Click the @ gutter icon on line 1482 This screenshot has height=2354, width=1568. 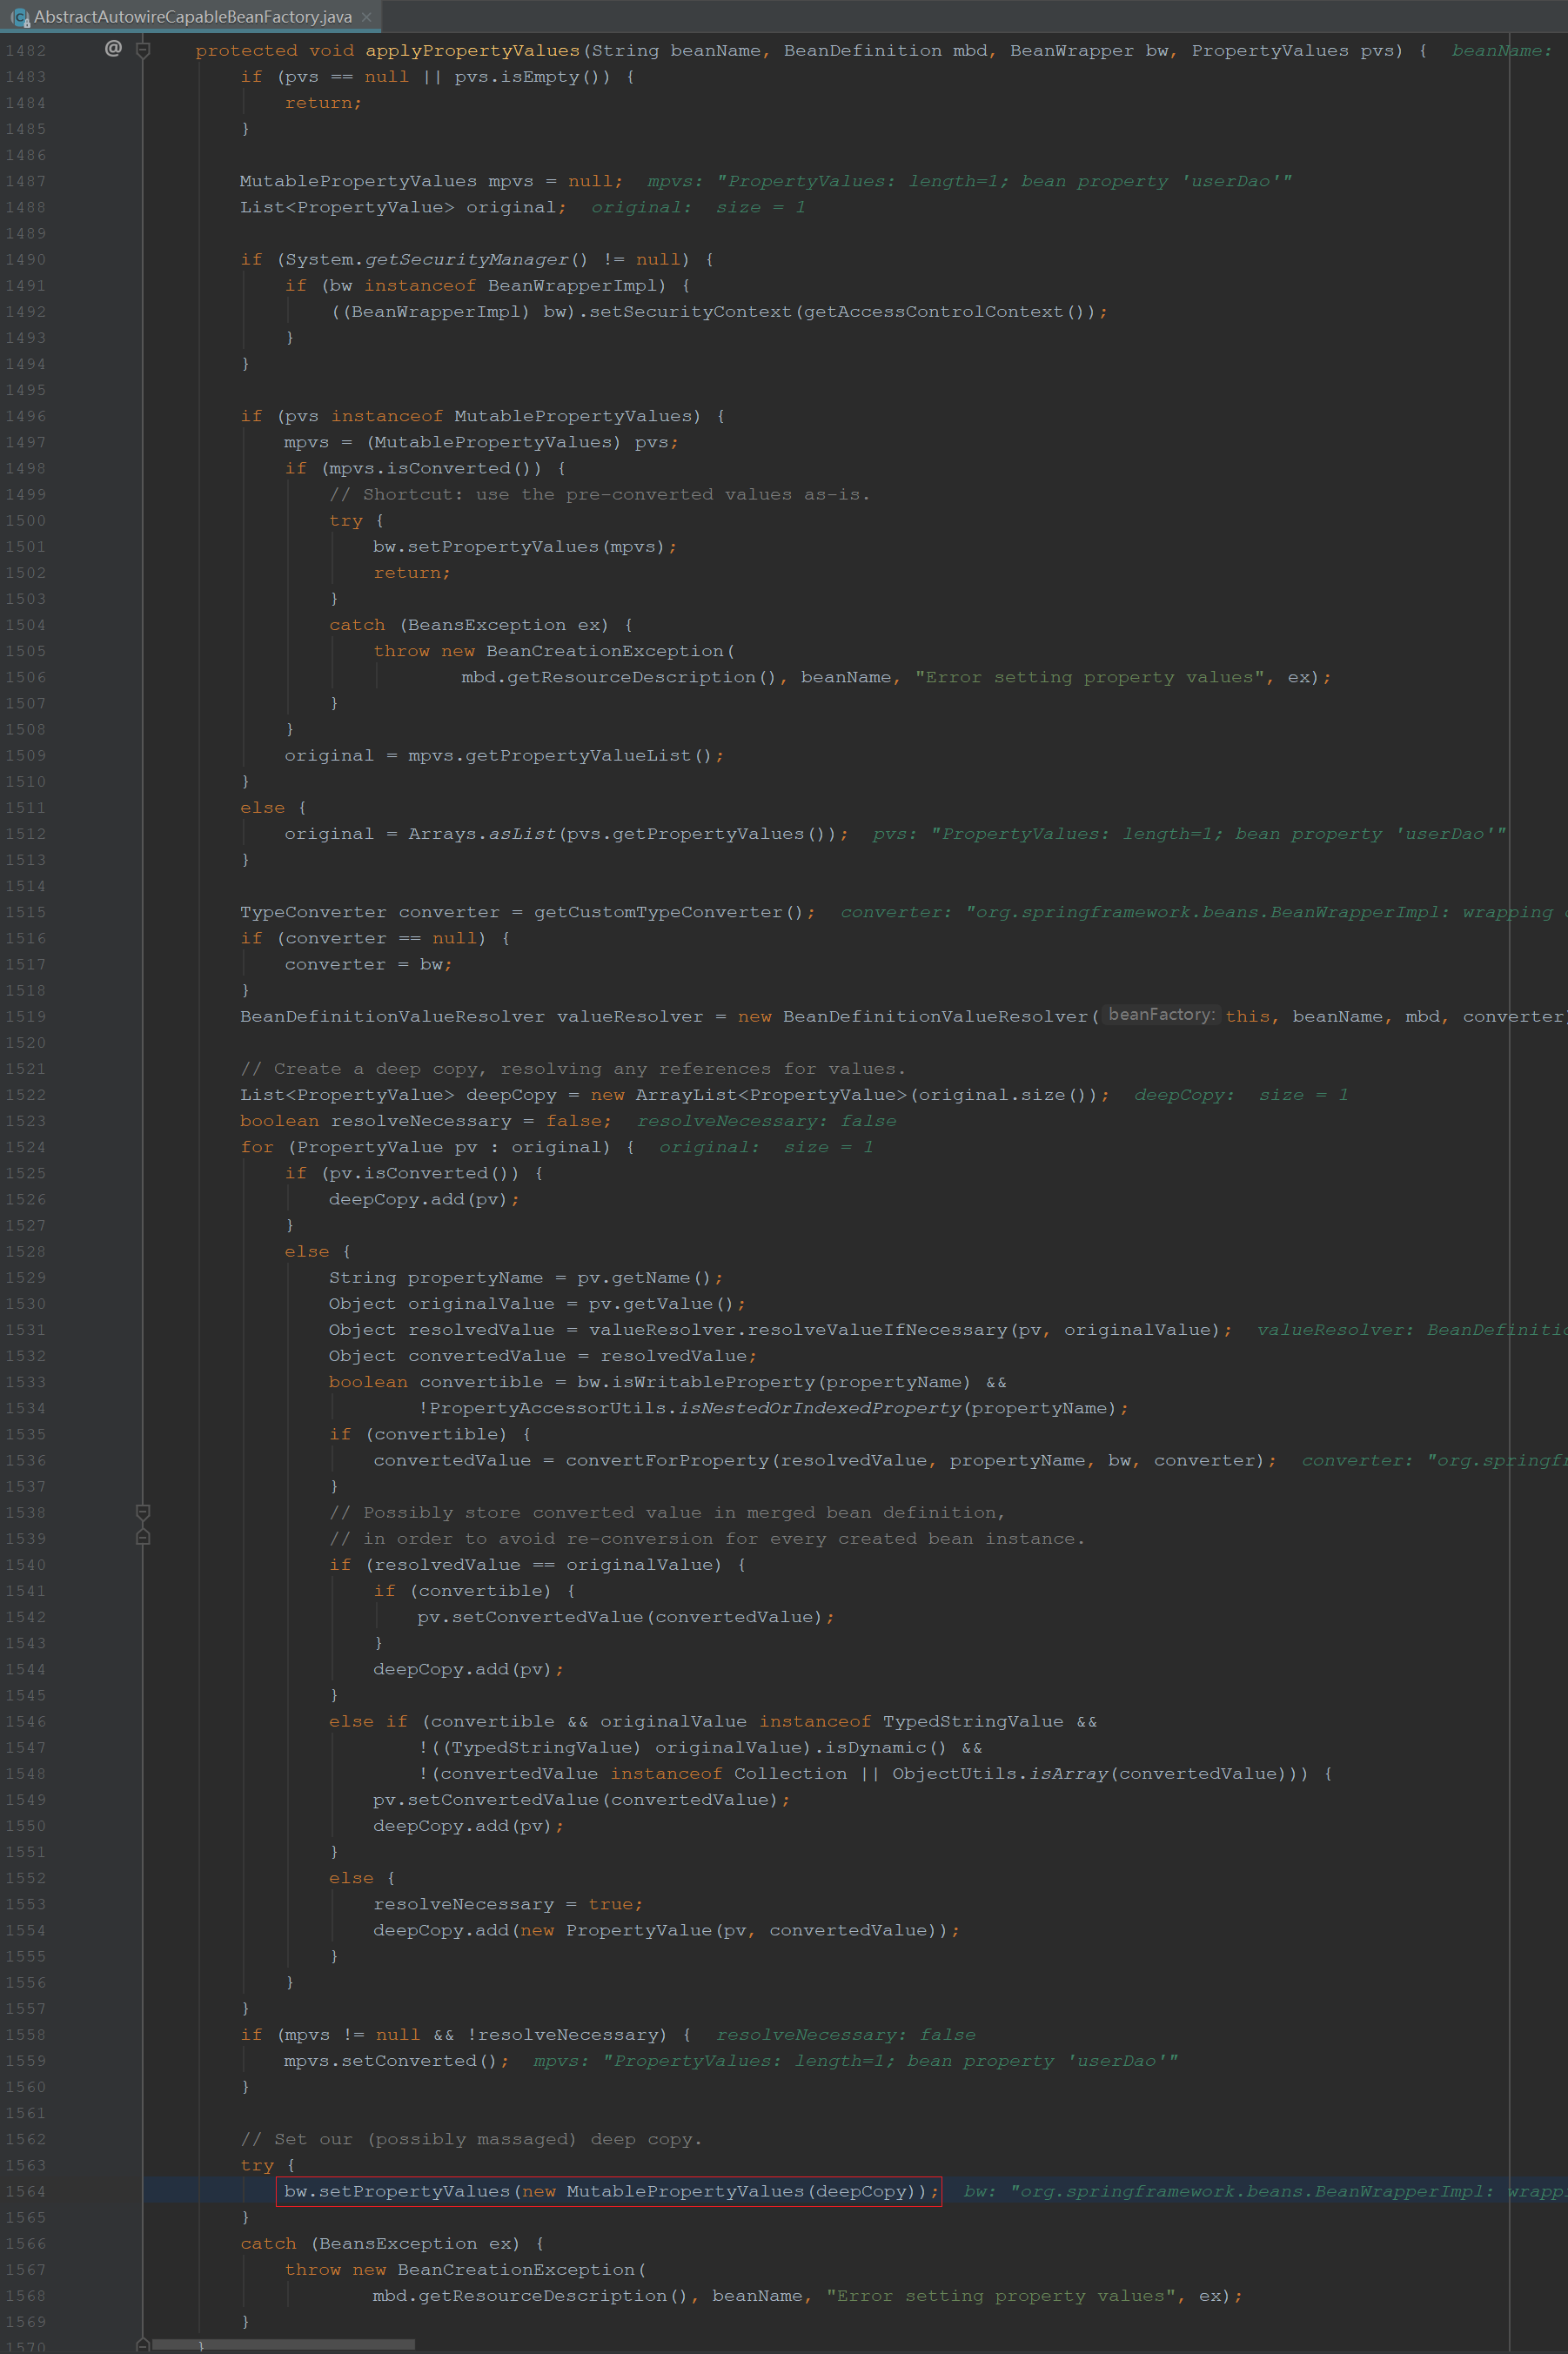point(113,48)
